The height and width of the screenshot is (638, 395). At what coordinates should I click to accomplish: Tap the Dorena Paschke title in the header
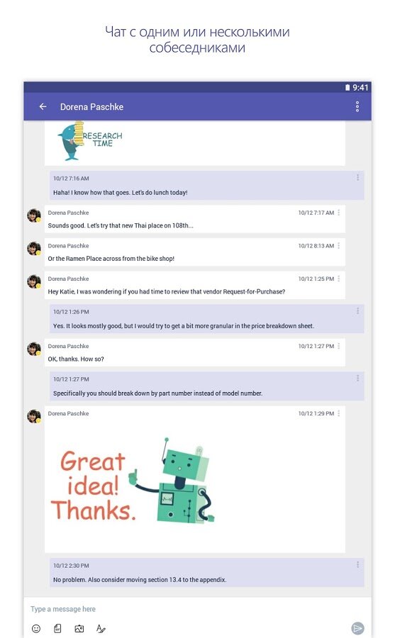(91, 107)
